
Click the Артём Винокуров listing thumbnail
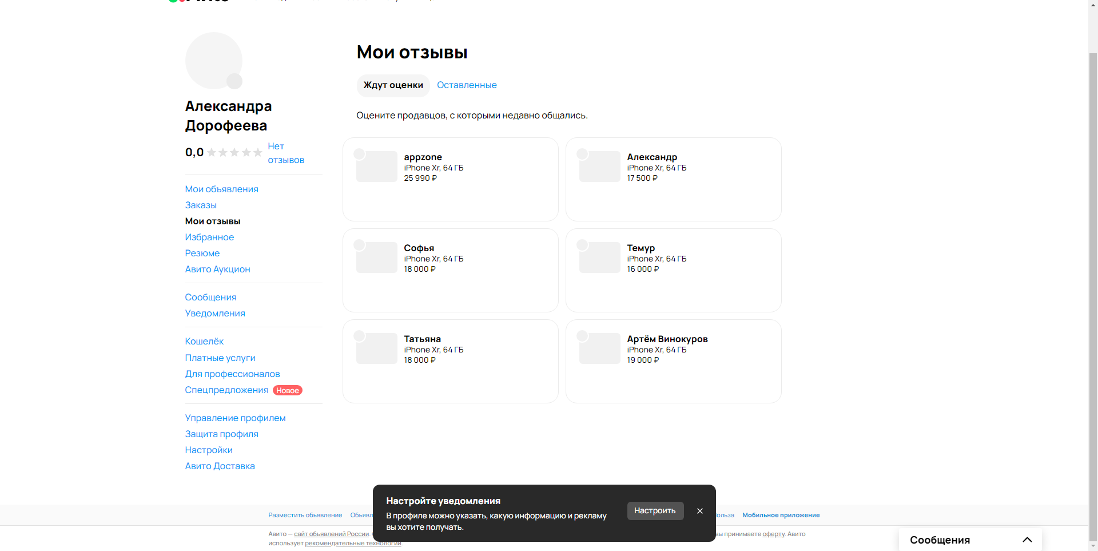[600, 348]
